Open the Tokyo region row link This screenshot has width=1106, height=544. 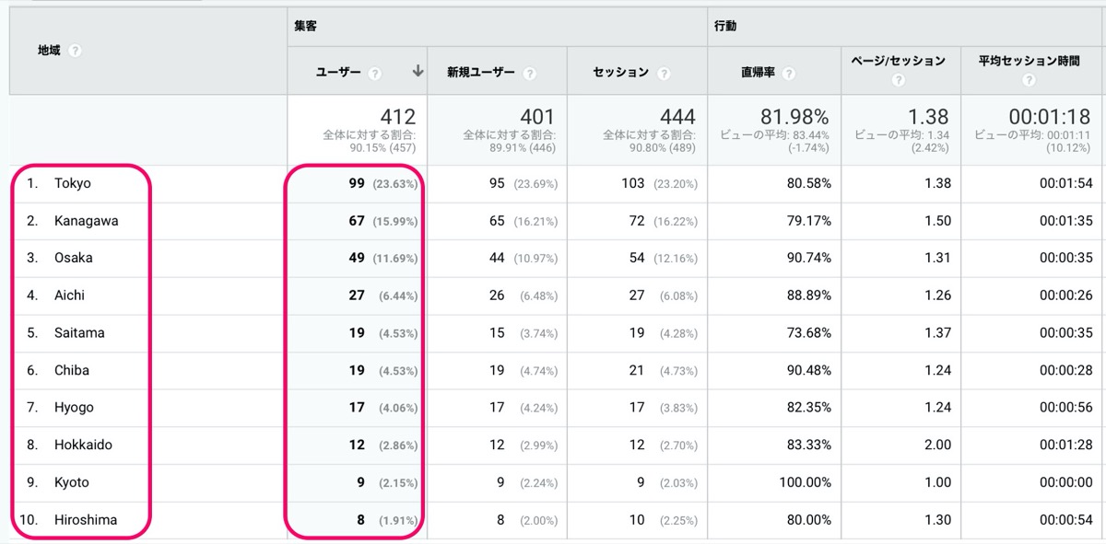click(73, 183)
